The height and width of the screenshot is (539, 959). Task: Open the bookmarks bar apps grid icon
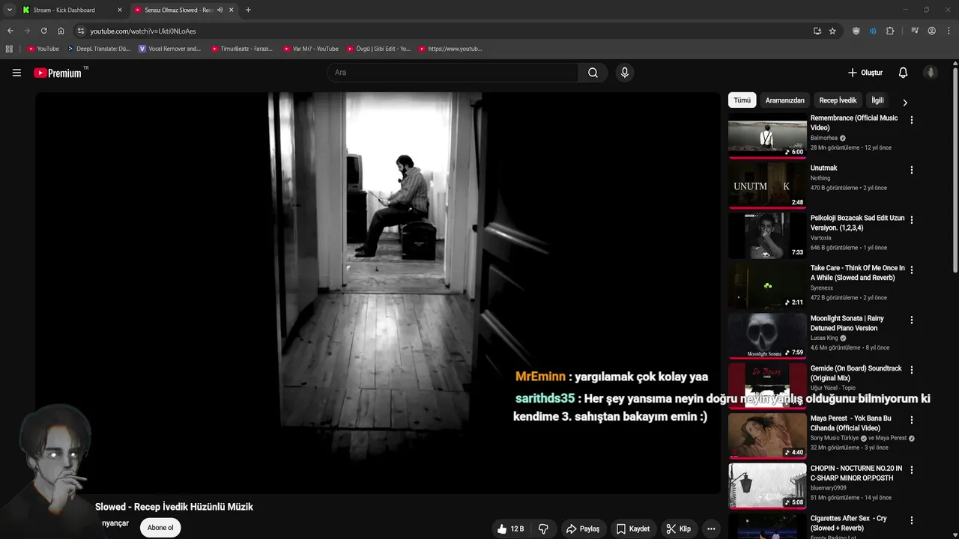coord(9,49)
